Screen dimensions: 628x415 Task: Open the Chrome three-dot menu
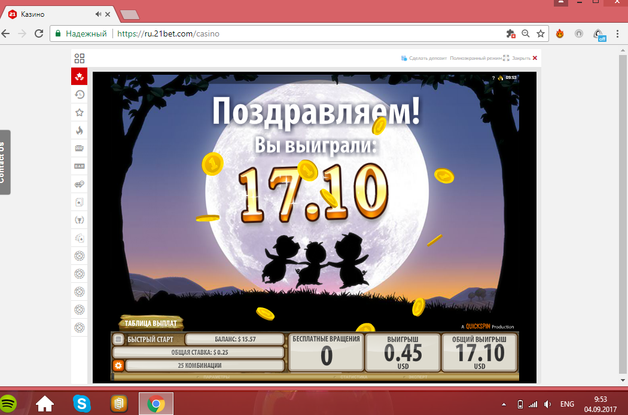(618, 33)
